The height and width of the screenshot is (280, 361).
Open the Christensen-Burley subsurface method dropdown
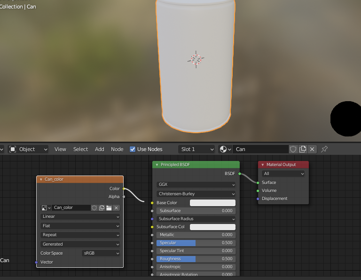point(196,194)
